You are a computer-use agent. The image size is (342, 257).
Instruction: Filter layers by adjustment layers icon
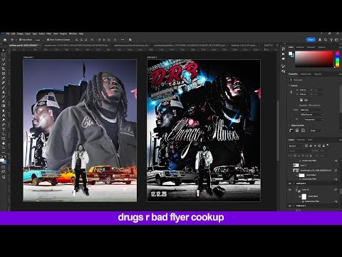[x=311, y=146]
